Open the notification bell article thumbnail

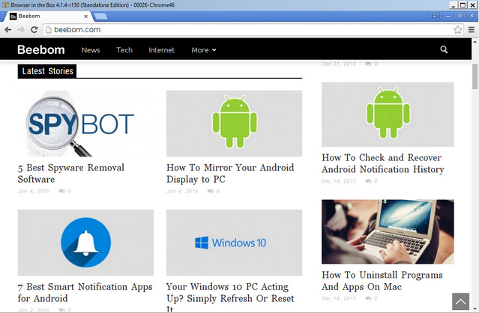click(85, 243)
